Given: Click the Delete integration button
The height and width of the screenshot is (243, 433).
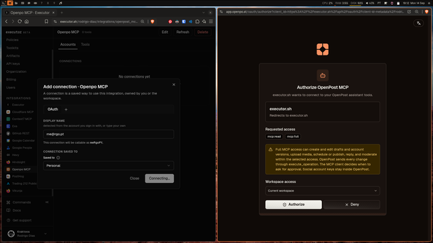Looking at the screenshot, I should (203, 32).
